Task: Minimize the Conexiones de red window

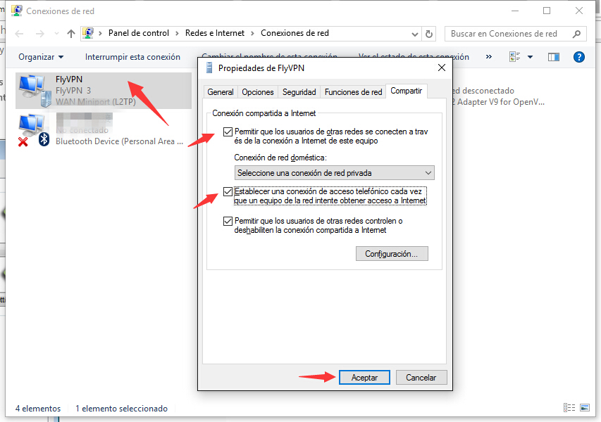Action: pyautogui.click(x=515, y=11)
